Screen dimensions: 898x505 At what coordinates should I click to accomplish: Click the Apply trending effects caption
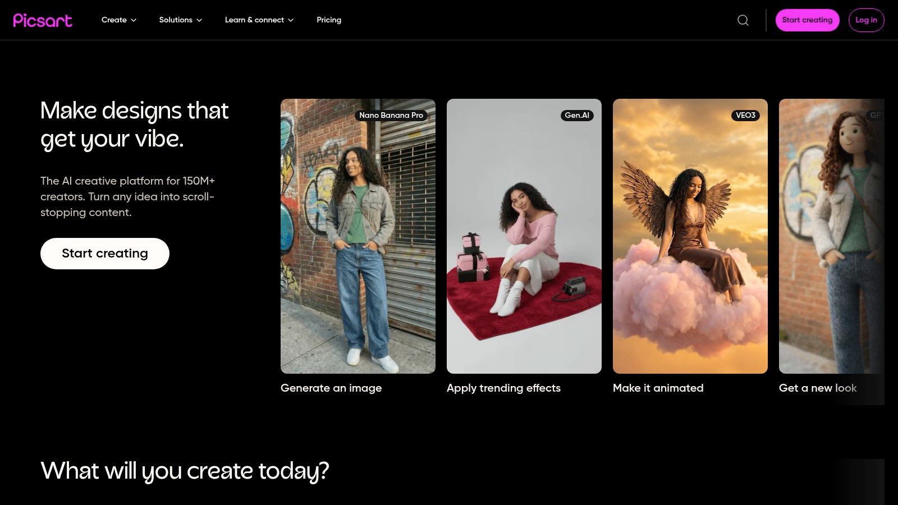click(x=503, y=388)
